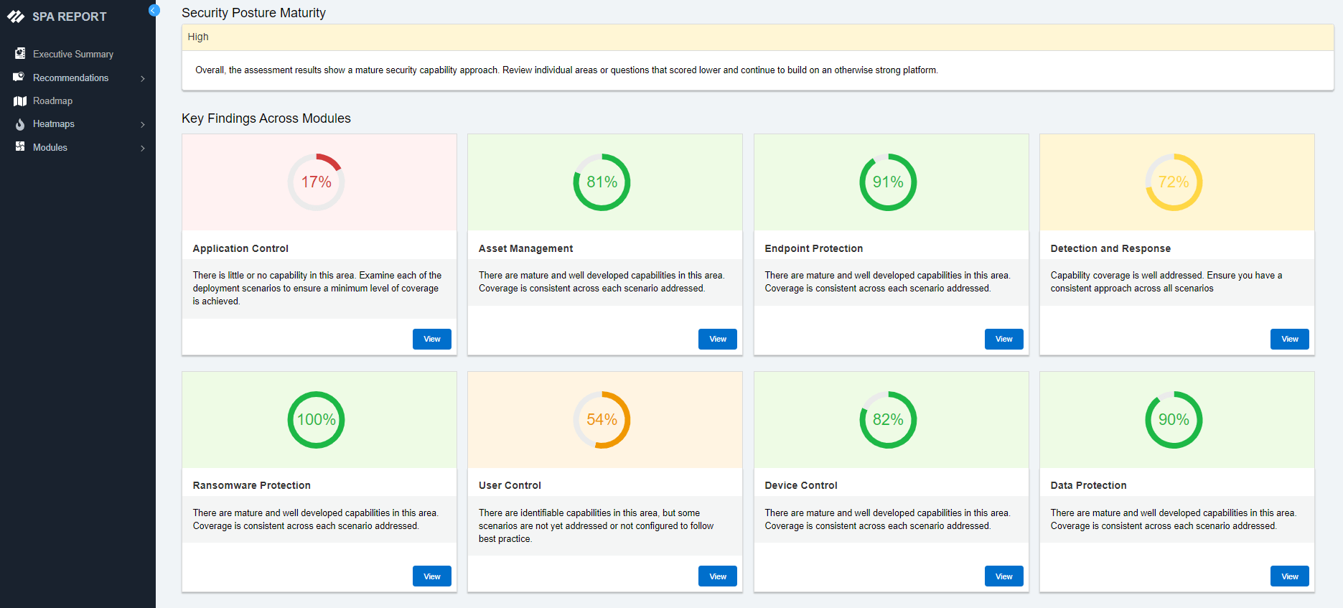
Task: View the Data Protection module
Action: pos(1289,576)
